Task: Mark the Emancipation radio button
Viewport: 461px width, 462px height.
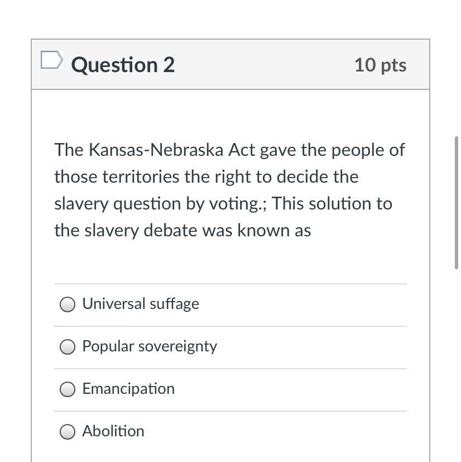Action: (68, 389)
